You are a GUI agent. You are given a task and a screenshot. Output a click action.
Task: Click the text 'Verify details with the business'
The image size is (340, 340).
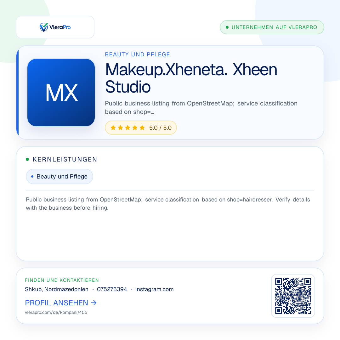click(x=168, y=204)
